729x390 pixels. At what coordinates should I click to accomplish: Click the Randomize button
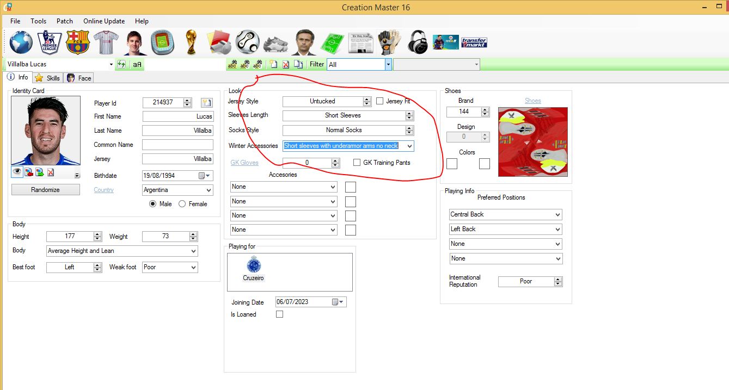(x=45, y=190)
